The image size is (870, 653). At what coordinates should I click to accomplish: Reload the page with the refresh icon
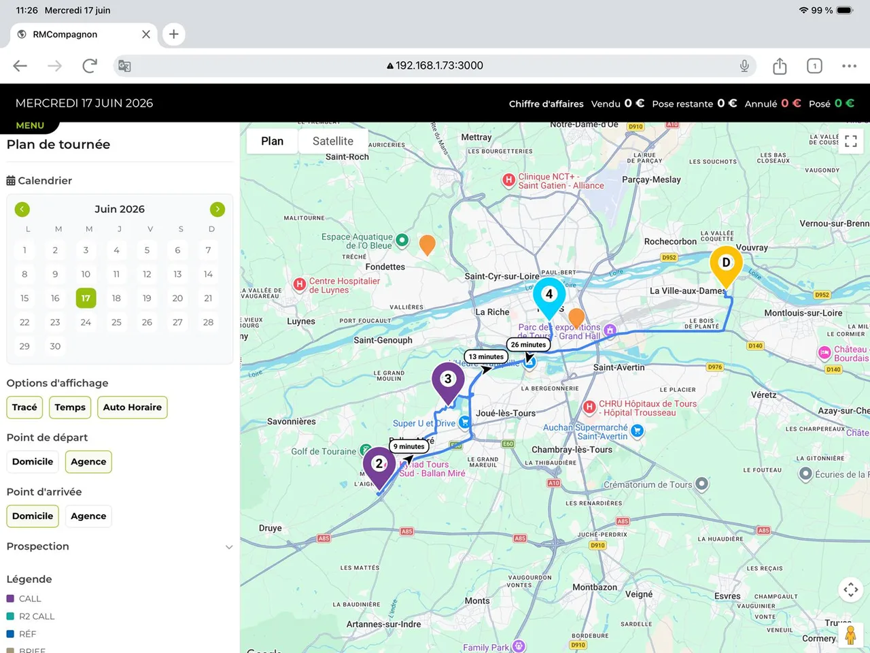pos(89,66)
